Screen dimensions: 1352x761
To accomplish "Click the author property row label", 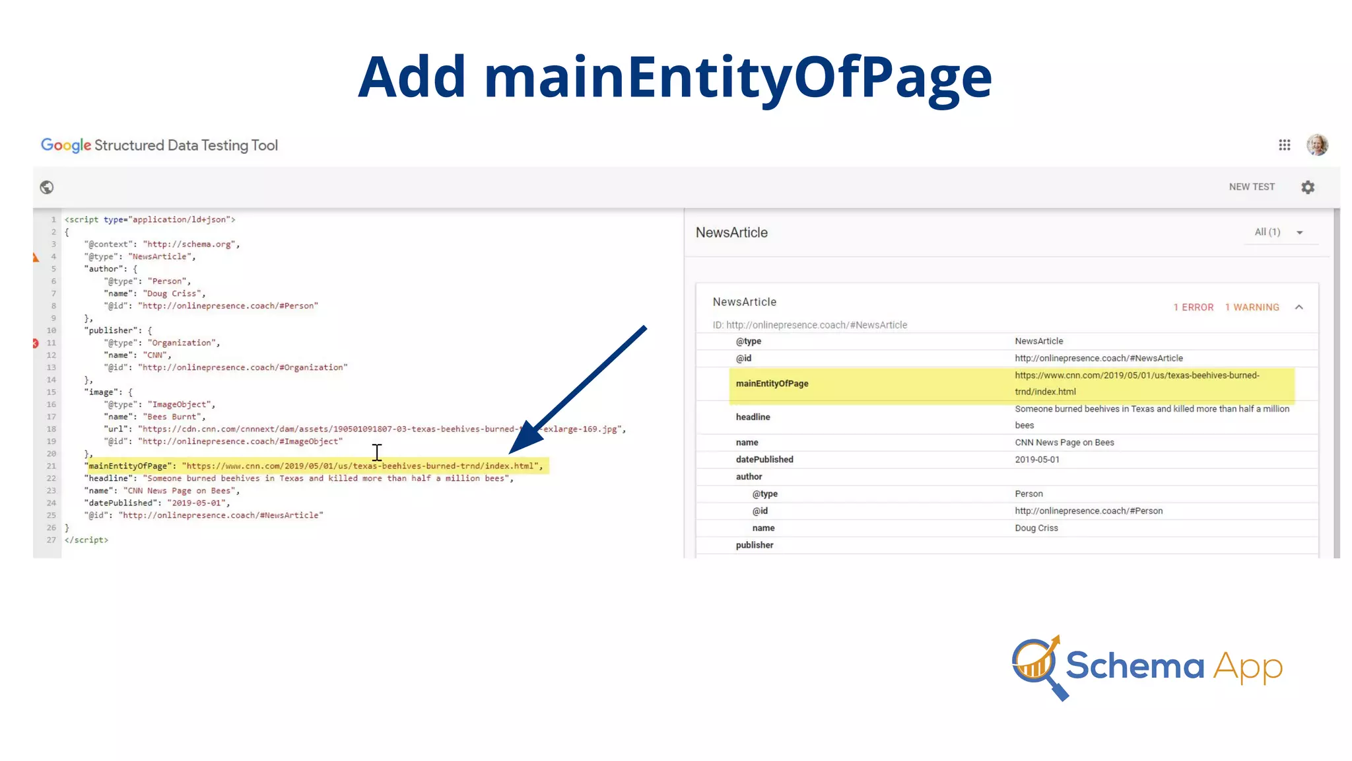I will click(749, 477).
